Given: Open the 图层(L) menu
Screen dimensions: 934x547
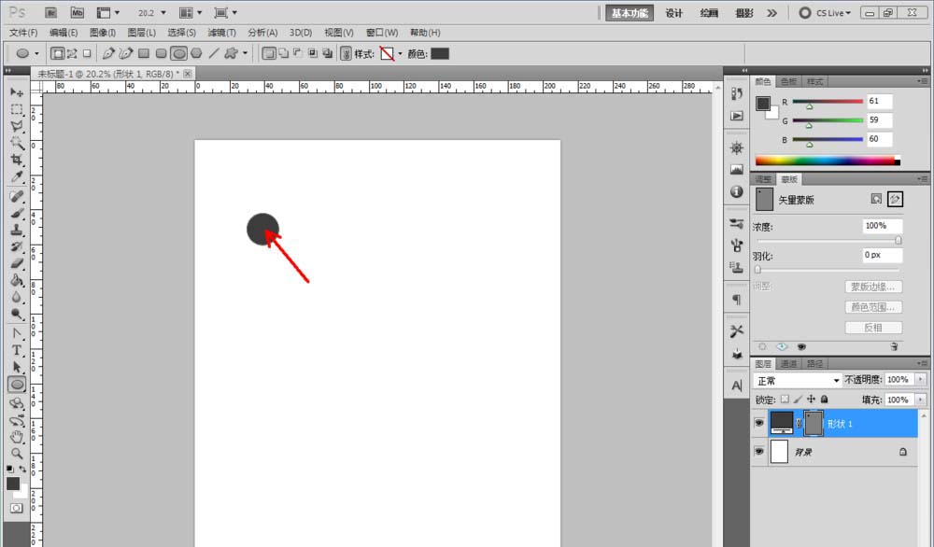Looking at the screenshot, I should coord(142,33).
